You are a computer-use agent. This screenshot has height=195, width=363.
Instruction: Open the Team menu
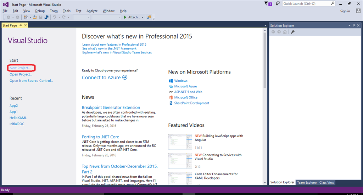click(54, 11)
